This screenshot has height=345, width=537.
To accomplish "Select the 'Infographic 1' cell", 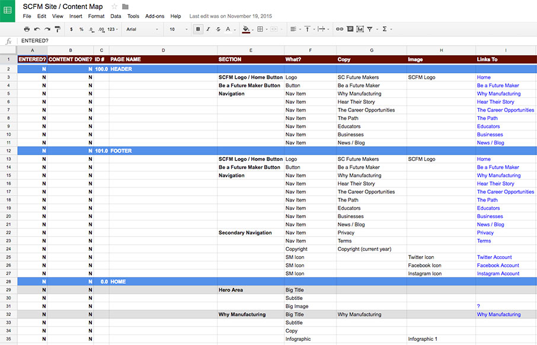I will pos(441,339).
